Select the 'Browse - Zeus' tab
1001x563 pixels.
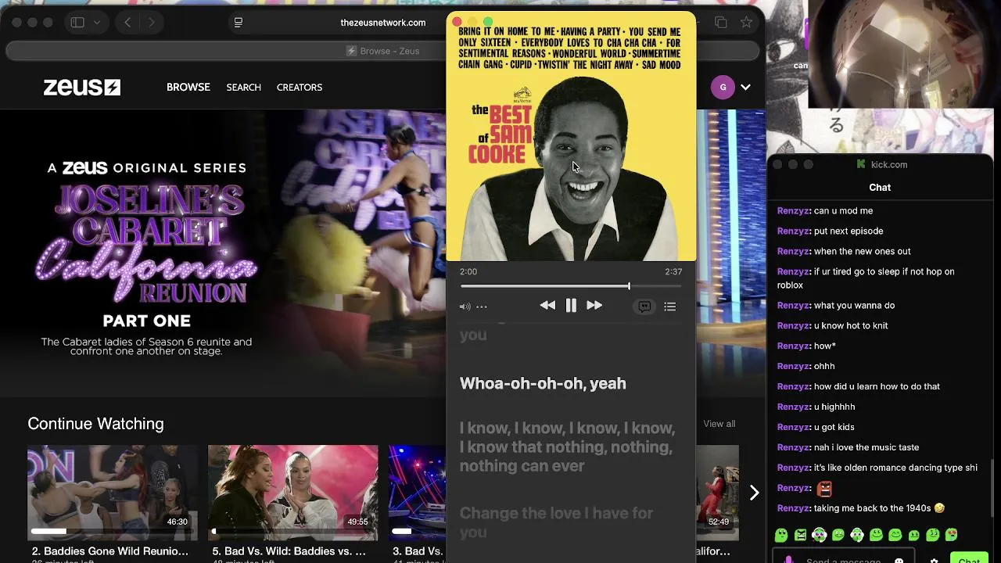click(383, 51)
